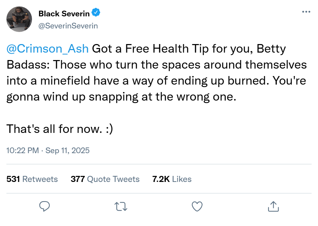
Task: Show the 7.2K Likes list
Action: (x=172, y=179)
